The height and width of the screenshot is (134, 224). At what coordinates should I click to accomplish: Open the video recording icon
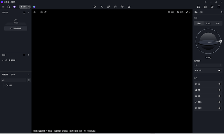click(212, 6)
